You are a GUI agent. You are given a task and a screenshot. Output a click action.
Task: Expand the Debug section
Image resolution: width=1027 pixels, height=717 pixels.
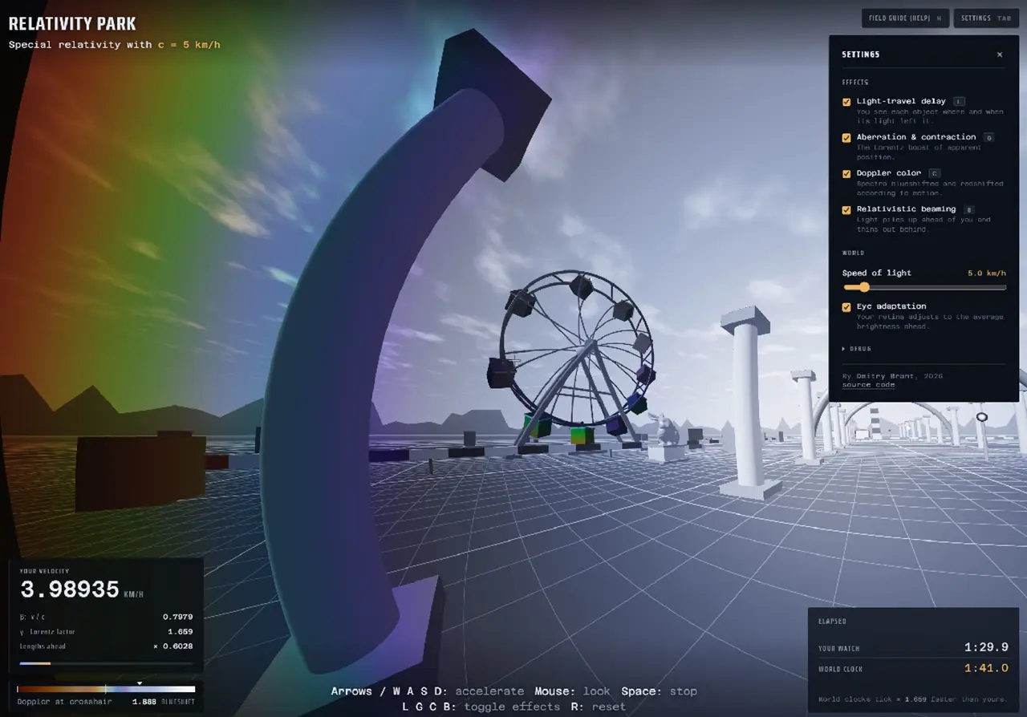pyautogui.click(x=856, y=349)
